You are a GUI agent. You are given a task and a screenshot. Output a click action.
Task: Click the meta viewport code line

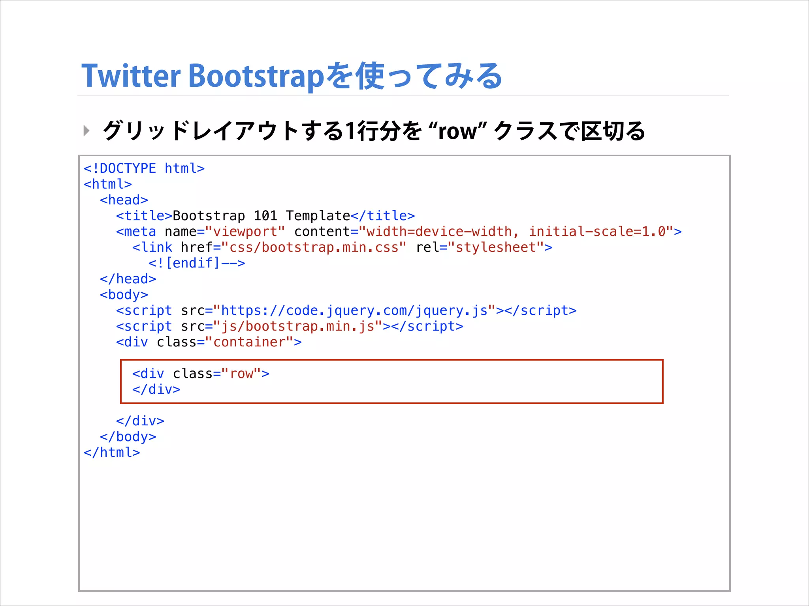pyautogui.click(x=399, y=232)
